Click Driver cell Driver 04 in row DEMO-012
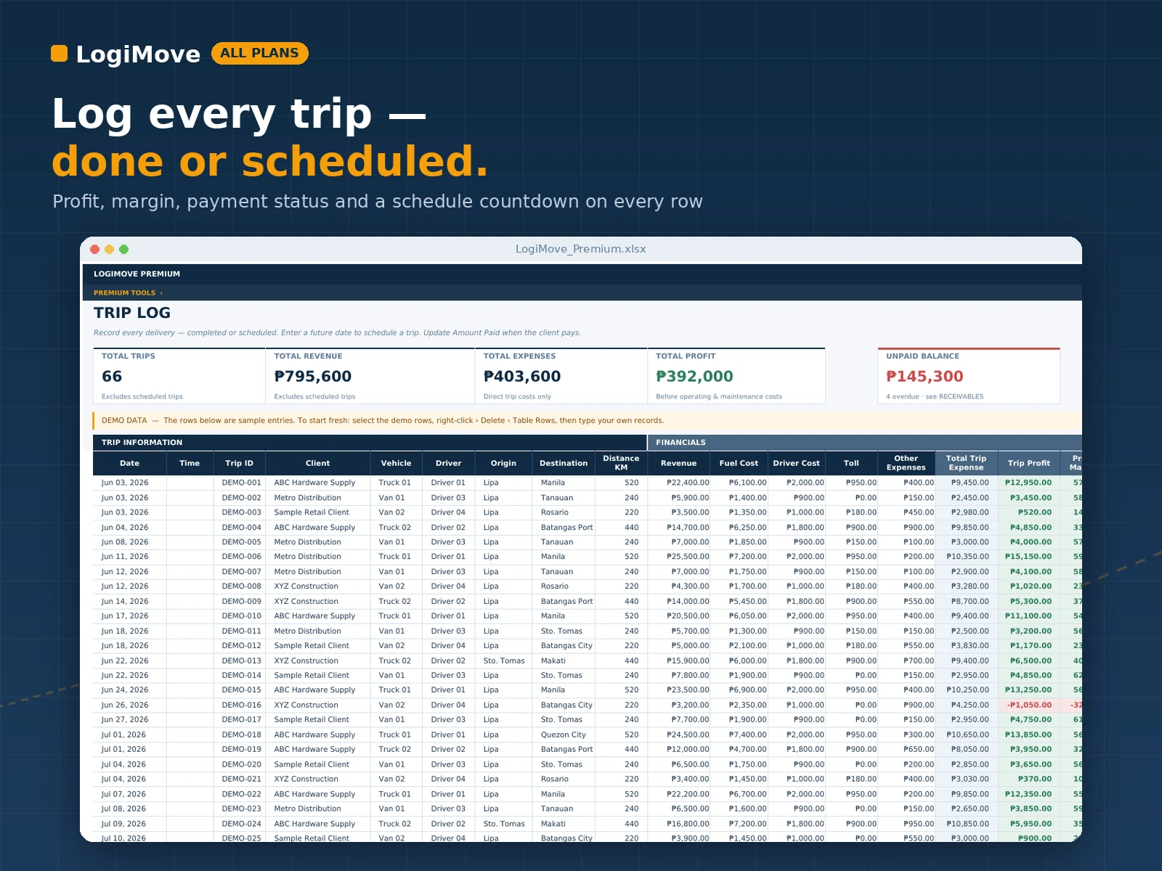This screenshot has width=1162, height=871. [448, 646]
